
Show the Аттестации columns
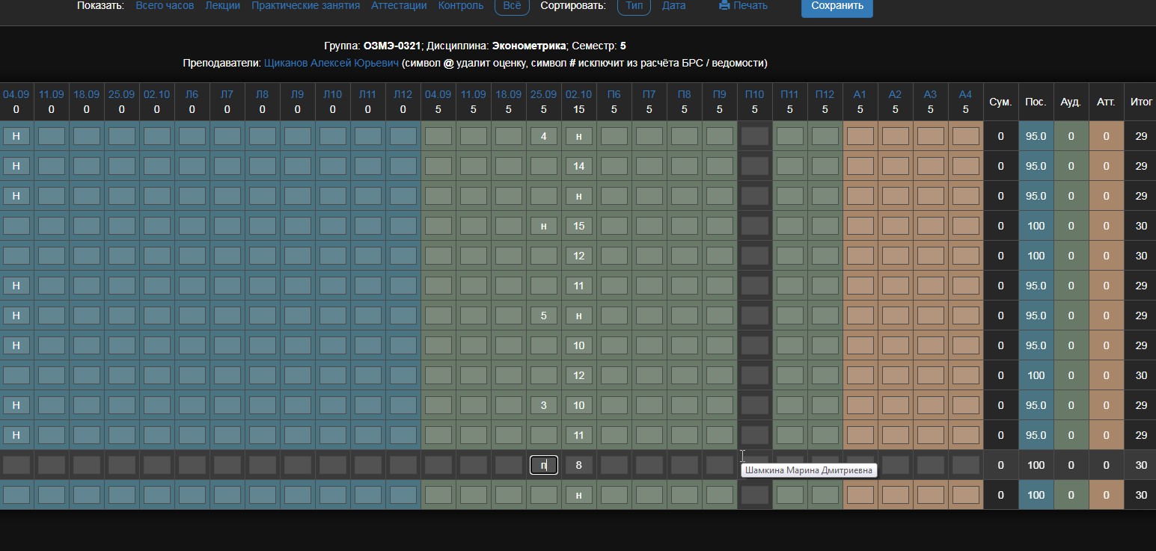(399, 5)
